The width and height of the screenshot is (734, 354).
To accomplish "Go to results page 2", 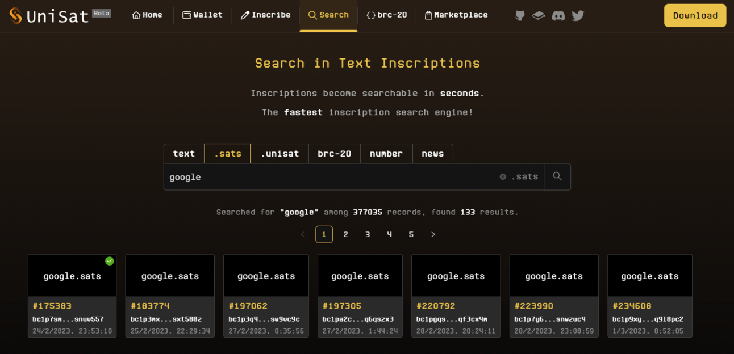I will click(x=345, y=234).
